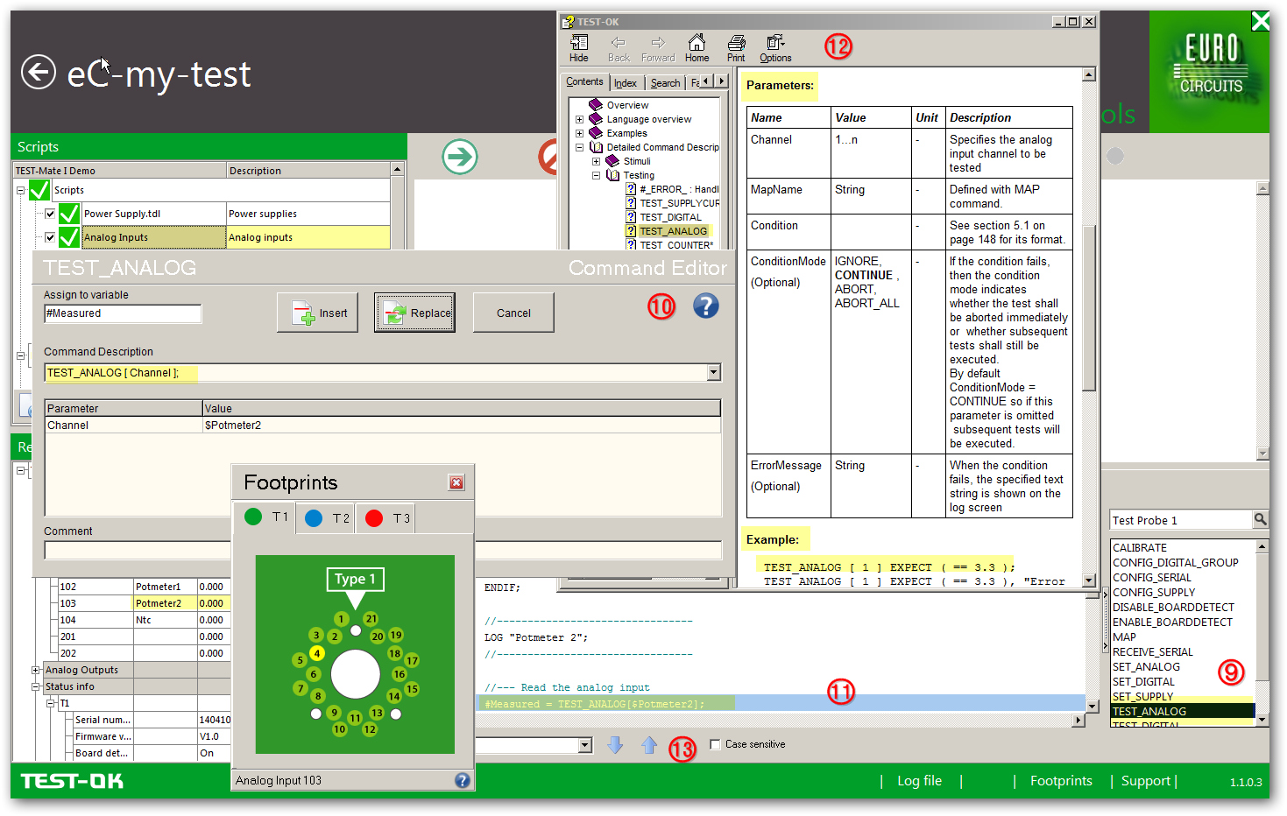Expand the Analog Outputs node

point(36,670)
